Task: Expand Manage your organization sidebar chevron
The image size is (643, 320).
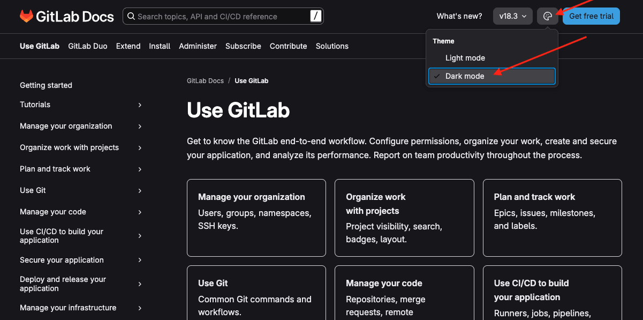Action: pos(140,126)
